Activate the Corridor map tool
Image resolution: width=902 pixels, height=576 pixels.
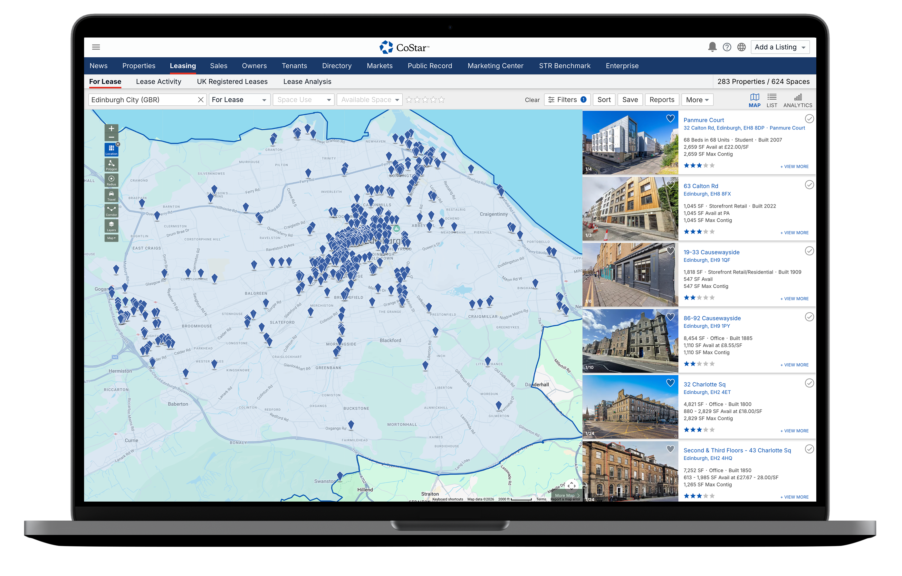pos(111,211)
